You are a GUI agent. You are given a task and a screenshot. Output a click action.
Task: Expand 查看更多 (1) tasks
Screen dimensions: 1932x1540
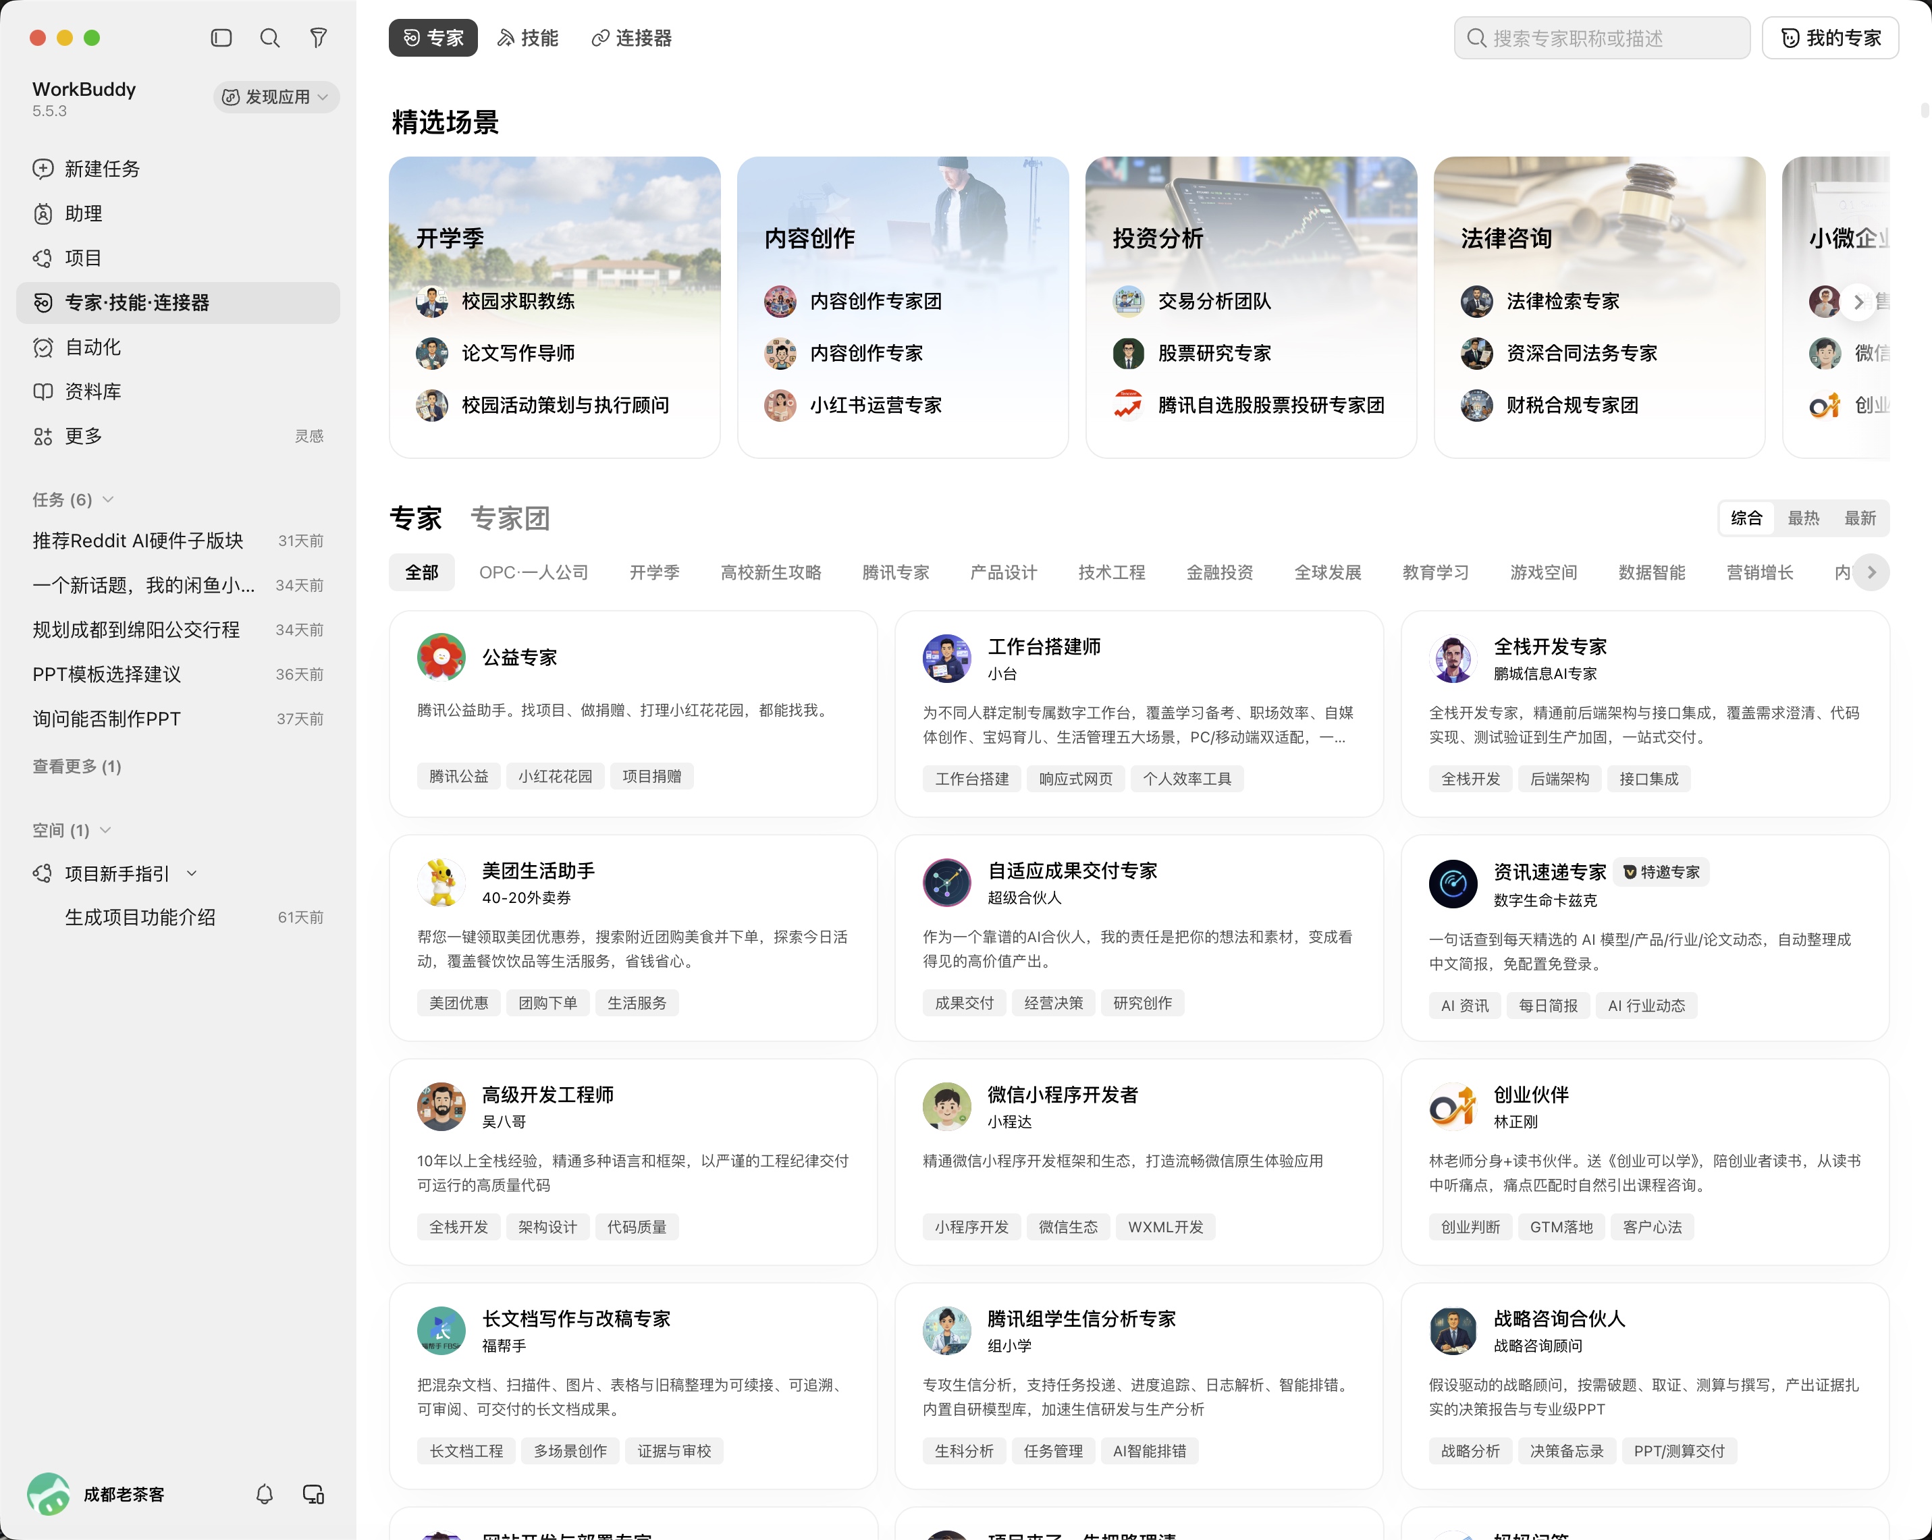(x=77, y=766)
